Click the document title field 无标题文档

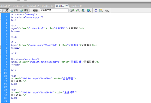(x=54, y=10)
